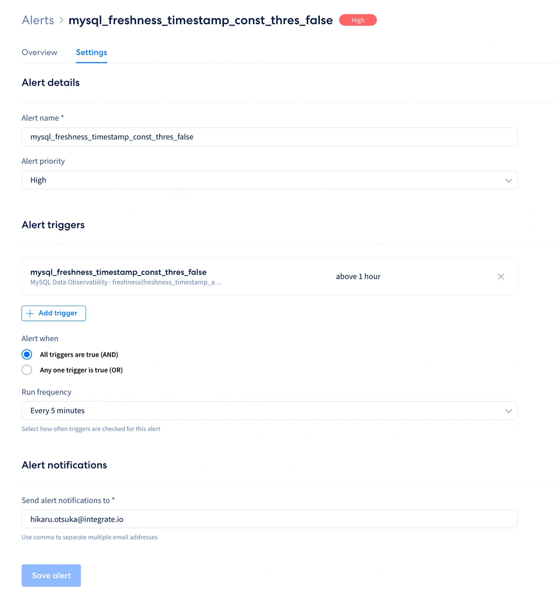Click the Alert name input field
The width and height of the screenshot is (558, 609).
point(270,137)
